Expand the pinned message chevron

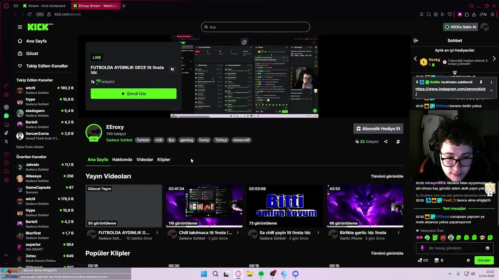(x=491, y=90)
